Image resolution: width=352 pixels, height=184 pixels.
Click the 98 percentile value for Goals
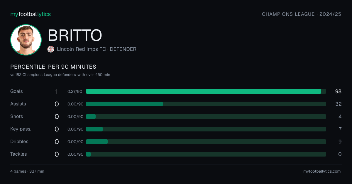pos(338,91)
